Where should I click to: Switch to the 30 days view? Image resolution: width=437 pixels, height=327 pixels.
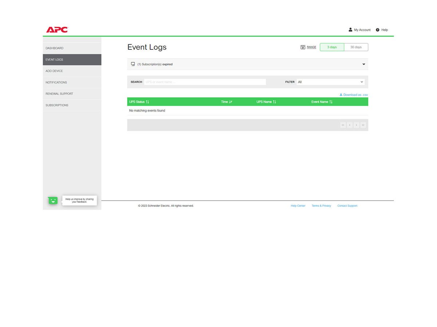tap(356, 47)
